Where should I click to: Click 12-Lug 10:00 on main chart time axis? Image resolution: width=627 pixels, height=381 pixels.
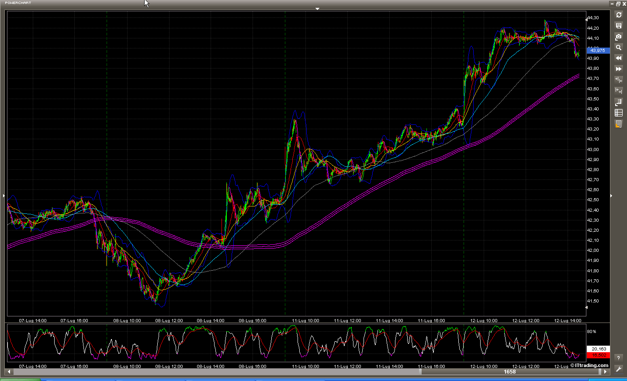[x=484, y=320]
